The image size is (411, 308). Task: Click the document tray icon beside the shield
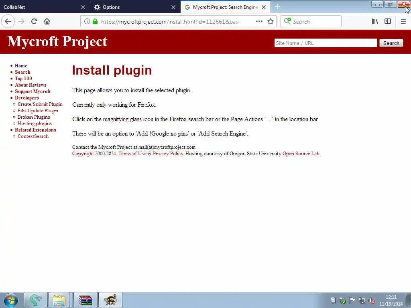click(x=333, y=300)
